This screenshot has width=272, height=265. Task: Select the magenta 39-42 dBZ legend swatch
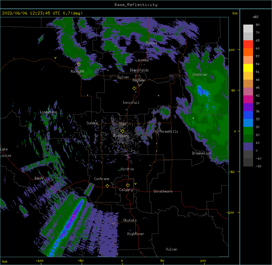point(248,99)
